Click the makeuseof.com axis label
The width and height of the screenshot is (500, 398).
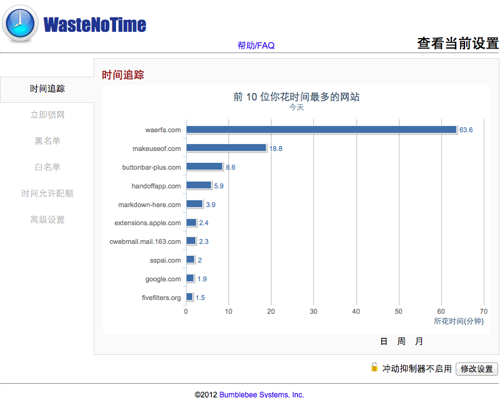coord(157,149)
